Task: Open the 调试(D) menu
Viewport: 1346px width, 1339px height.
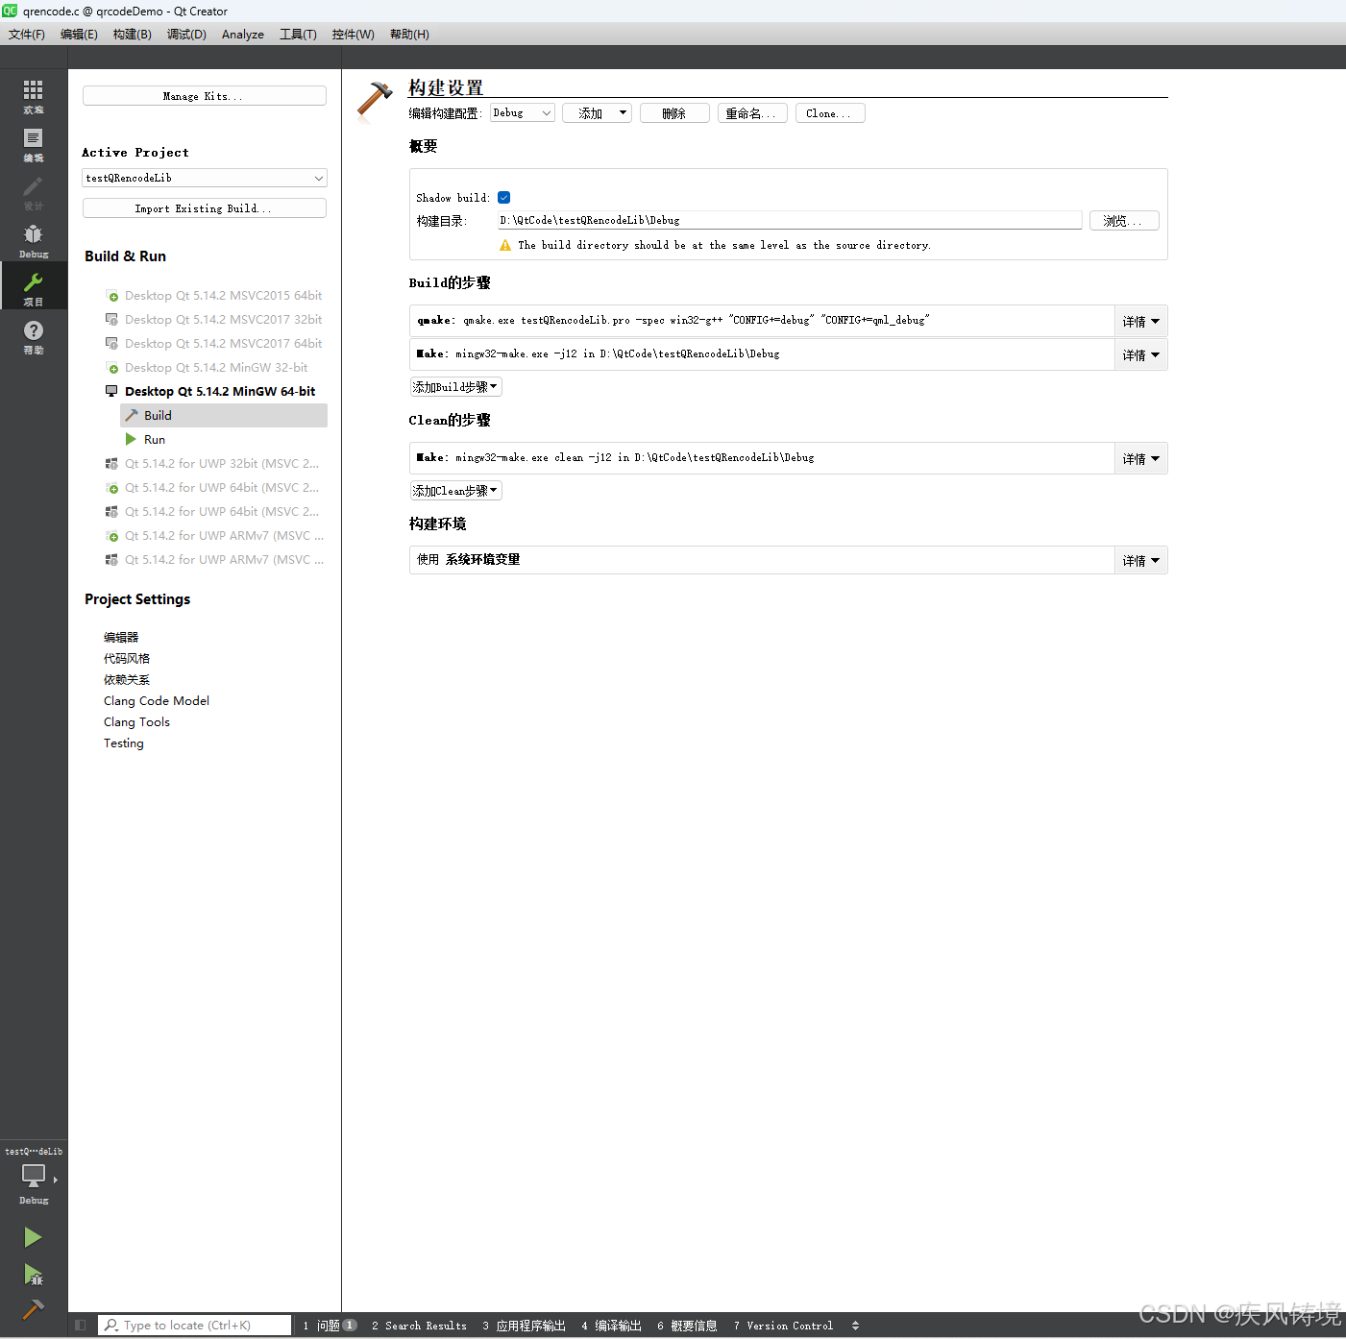Action: click(x=186, y=34)
